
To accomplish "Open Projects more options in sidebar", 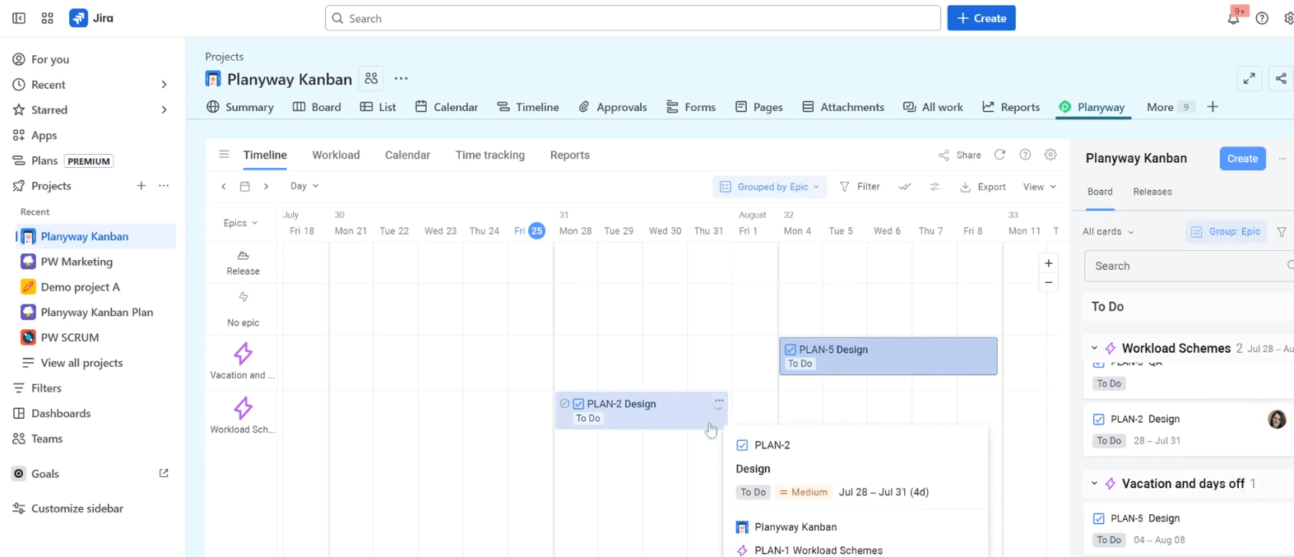I will pyautogui.click(x=164, y=186).
